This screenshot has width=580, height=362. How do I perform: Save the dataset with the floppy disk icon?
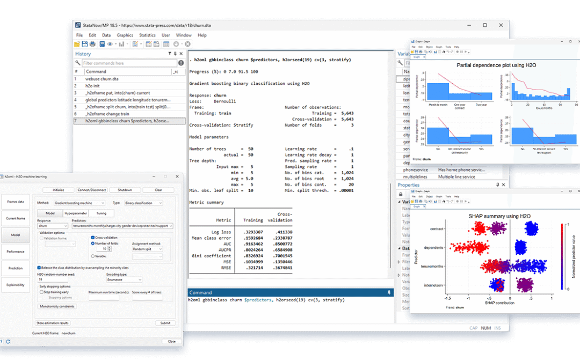coord(85,45)
